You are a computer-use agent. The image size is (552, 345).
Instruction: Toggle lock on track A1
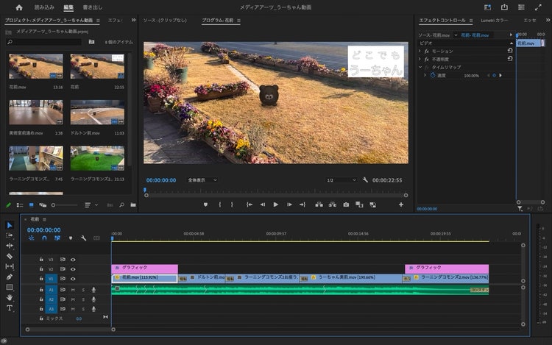pos(41,289)
